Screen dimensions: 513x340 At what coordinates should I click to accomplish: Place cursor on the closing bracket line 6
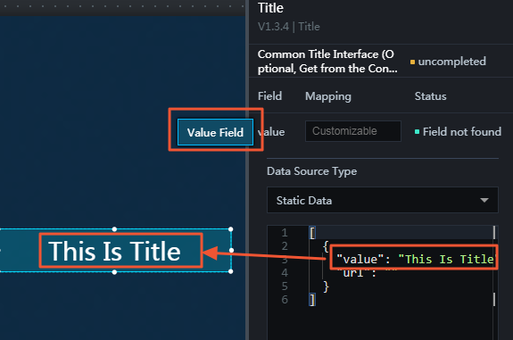tap(312, 300)
